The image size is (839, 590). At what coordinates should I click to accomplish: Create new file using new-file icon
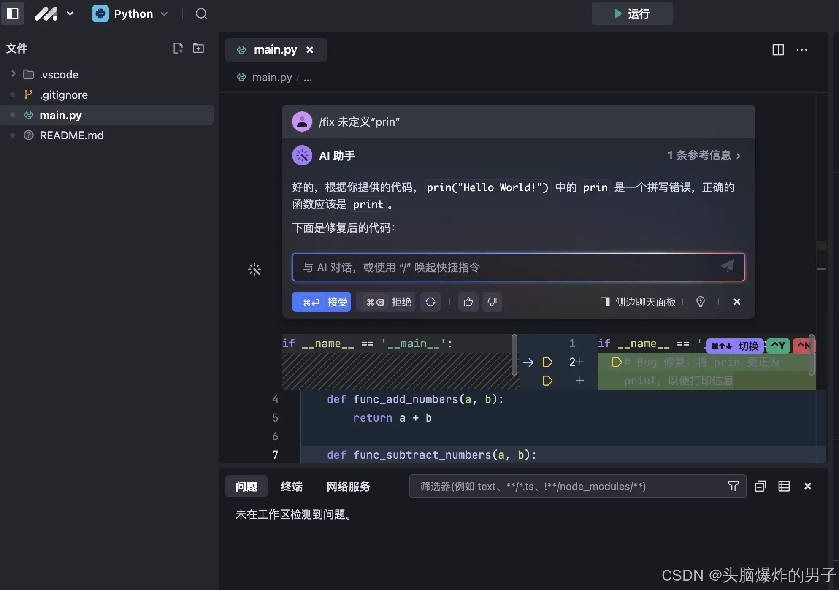tap(178, 48)
